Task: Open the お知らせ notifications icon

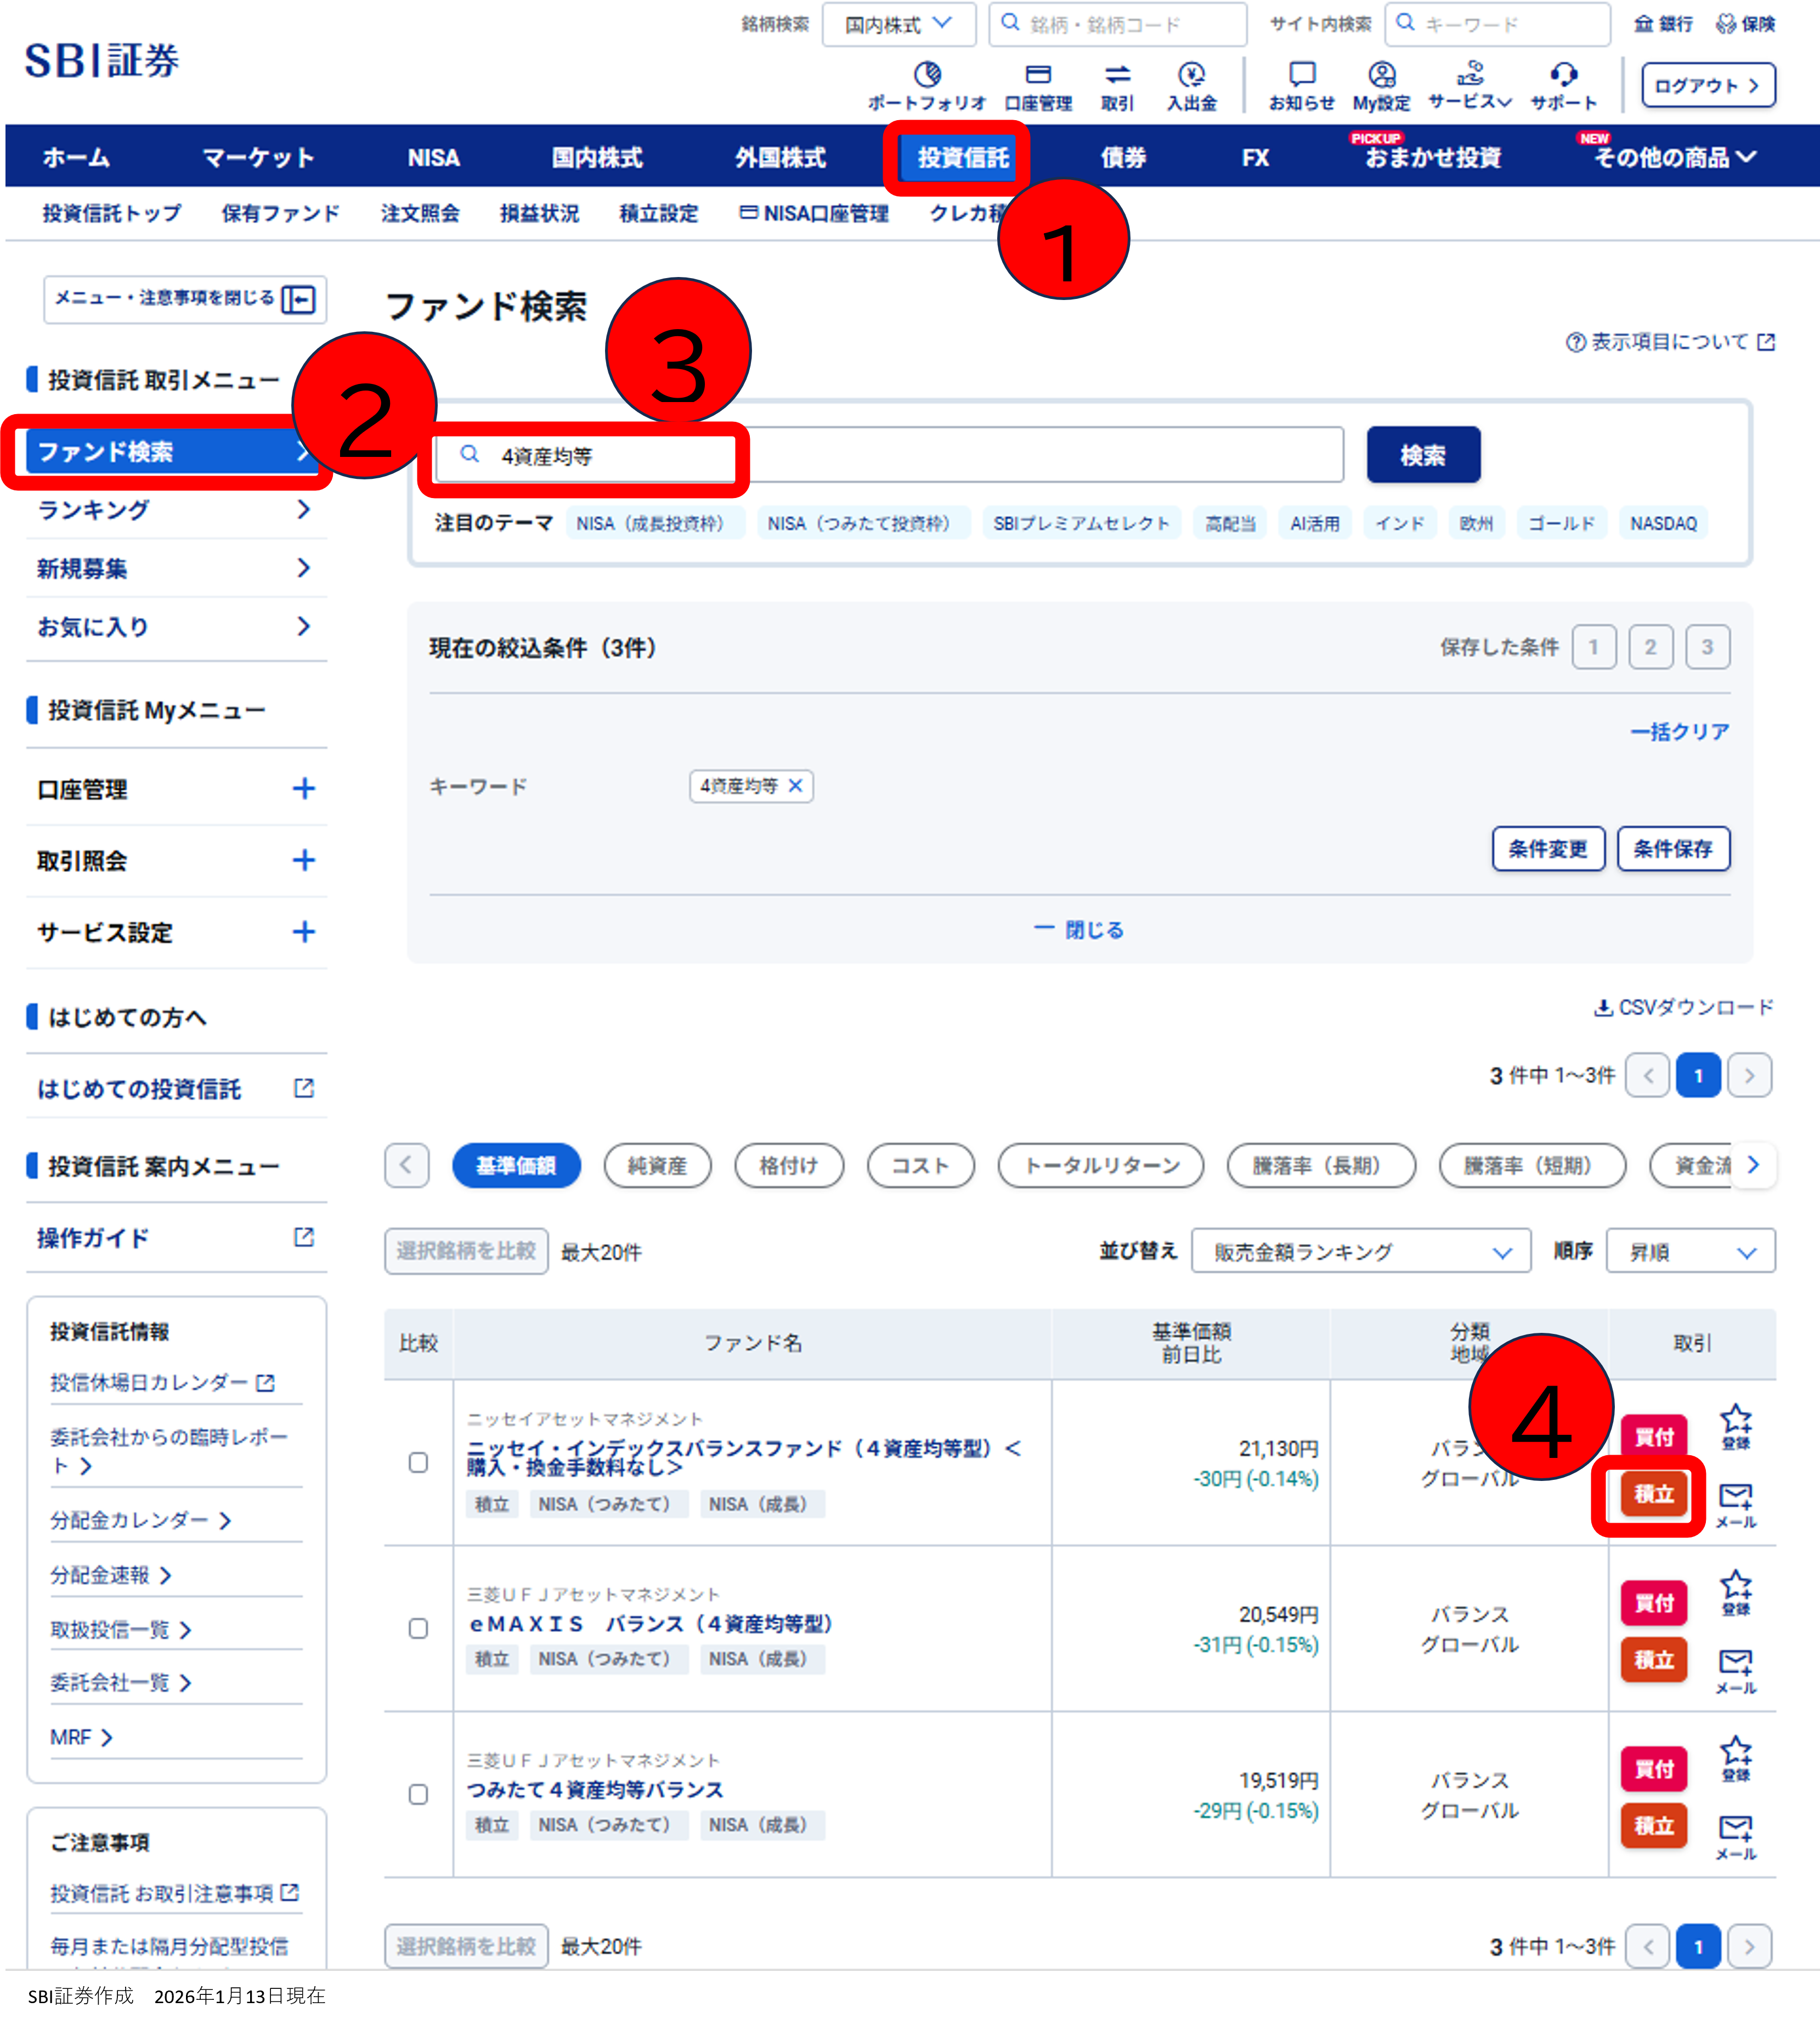Action: [x=1301, y=76]
